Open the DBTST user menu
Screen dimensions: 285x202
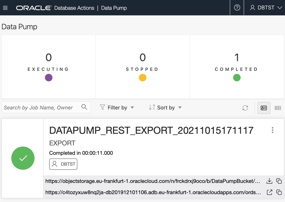pos(266,8)
